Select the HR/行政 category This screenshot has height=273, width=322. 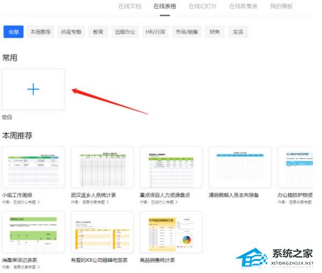(x=156, y=32)
